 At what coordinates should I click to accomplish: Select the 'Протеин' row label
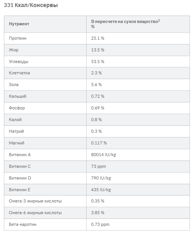pos(18,38)
